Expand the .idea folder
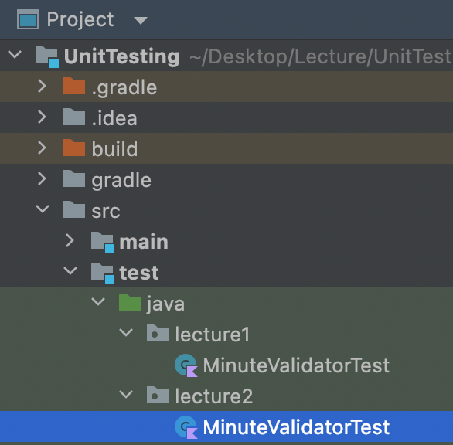The height and width of the screenshot is (445, 453). click(x=43, y=117)
